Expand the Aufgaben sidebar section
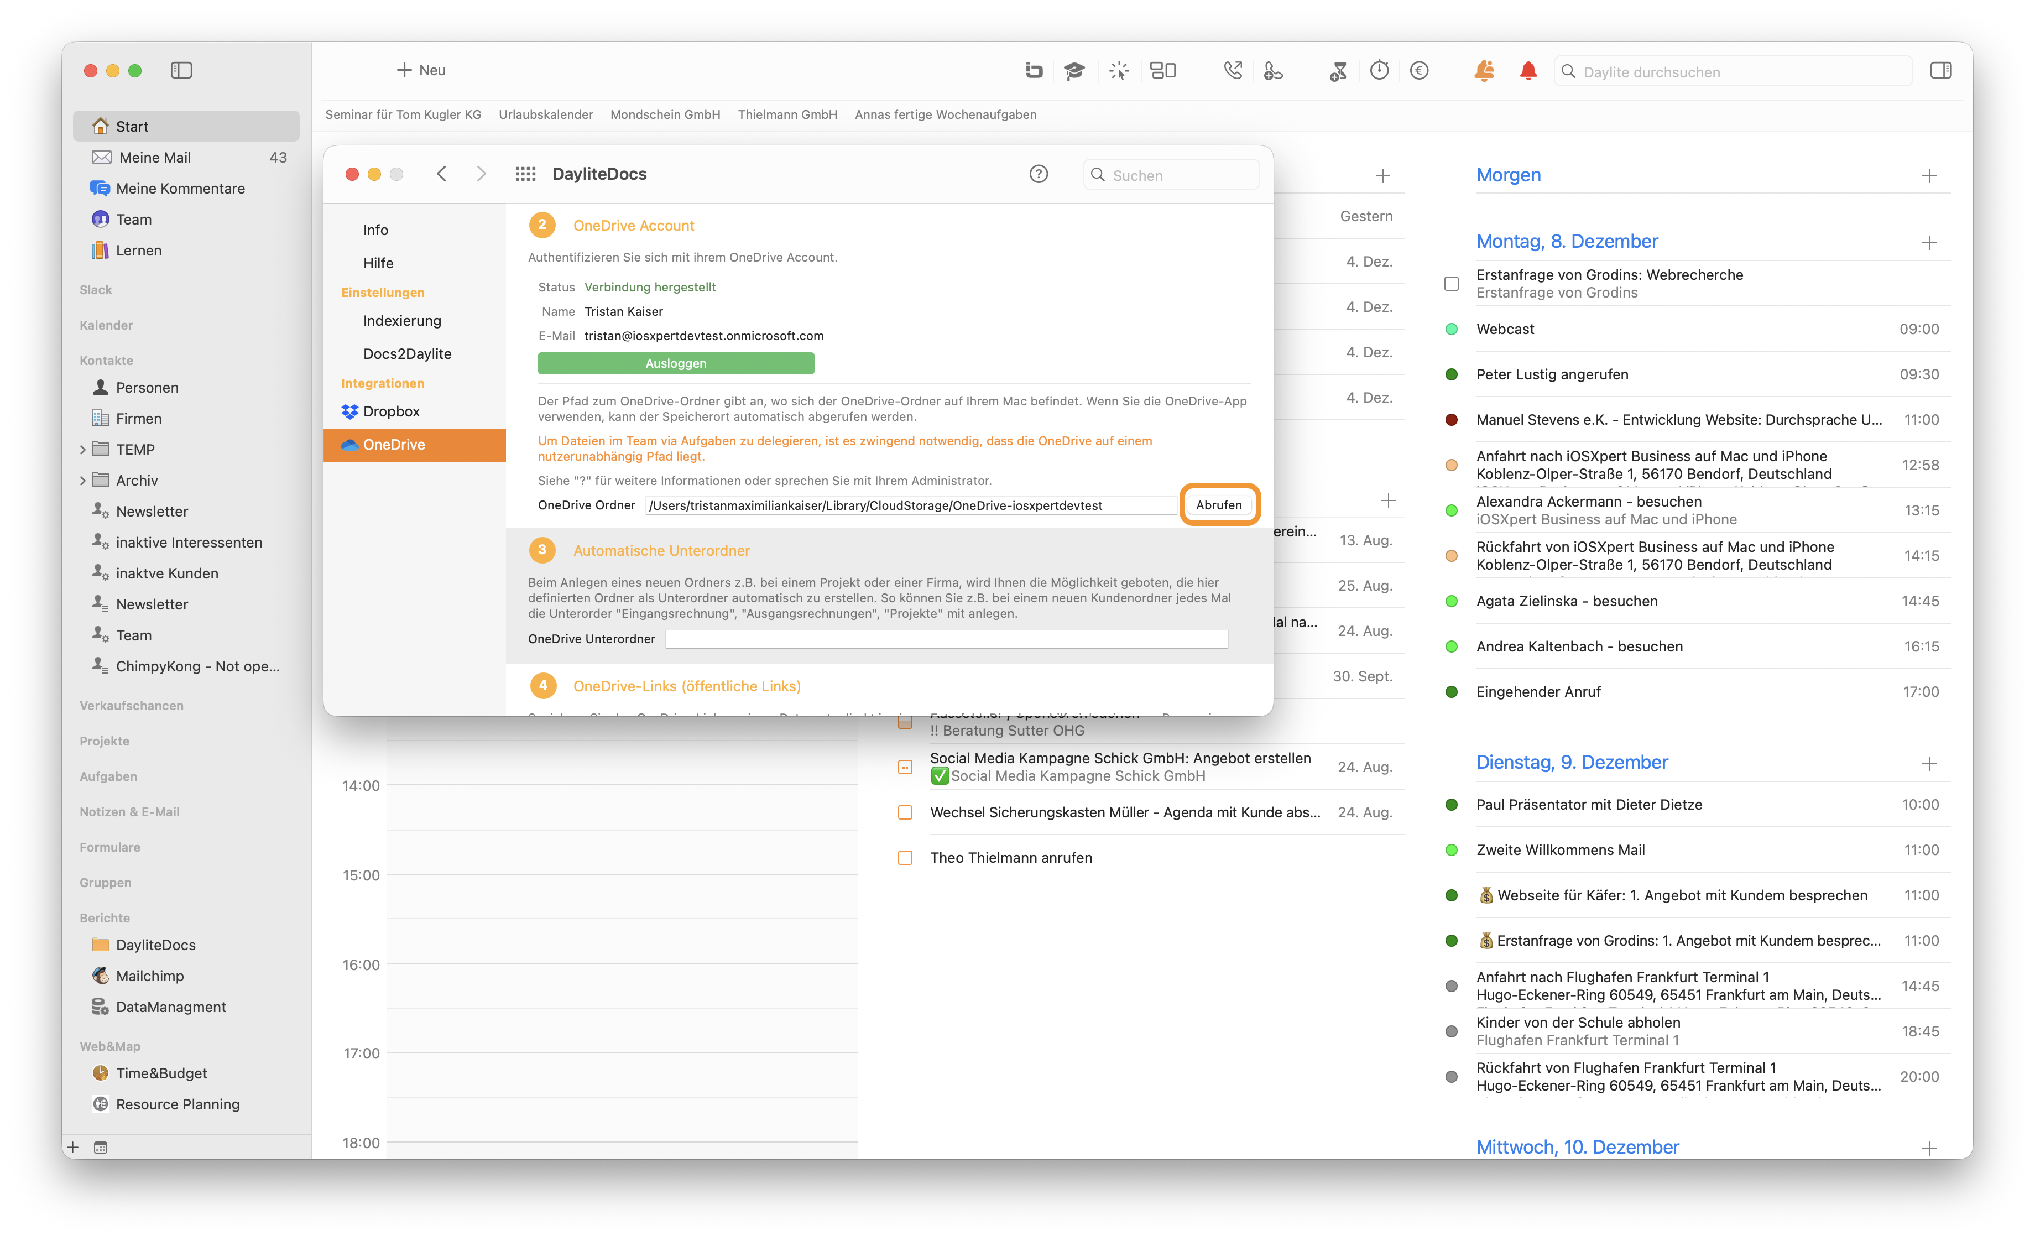Viewport: 2035px width, 1241px height. (108, 777)
